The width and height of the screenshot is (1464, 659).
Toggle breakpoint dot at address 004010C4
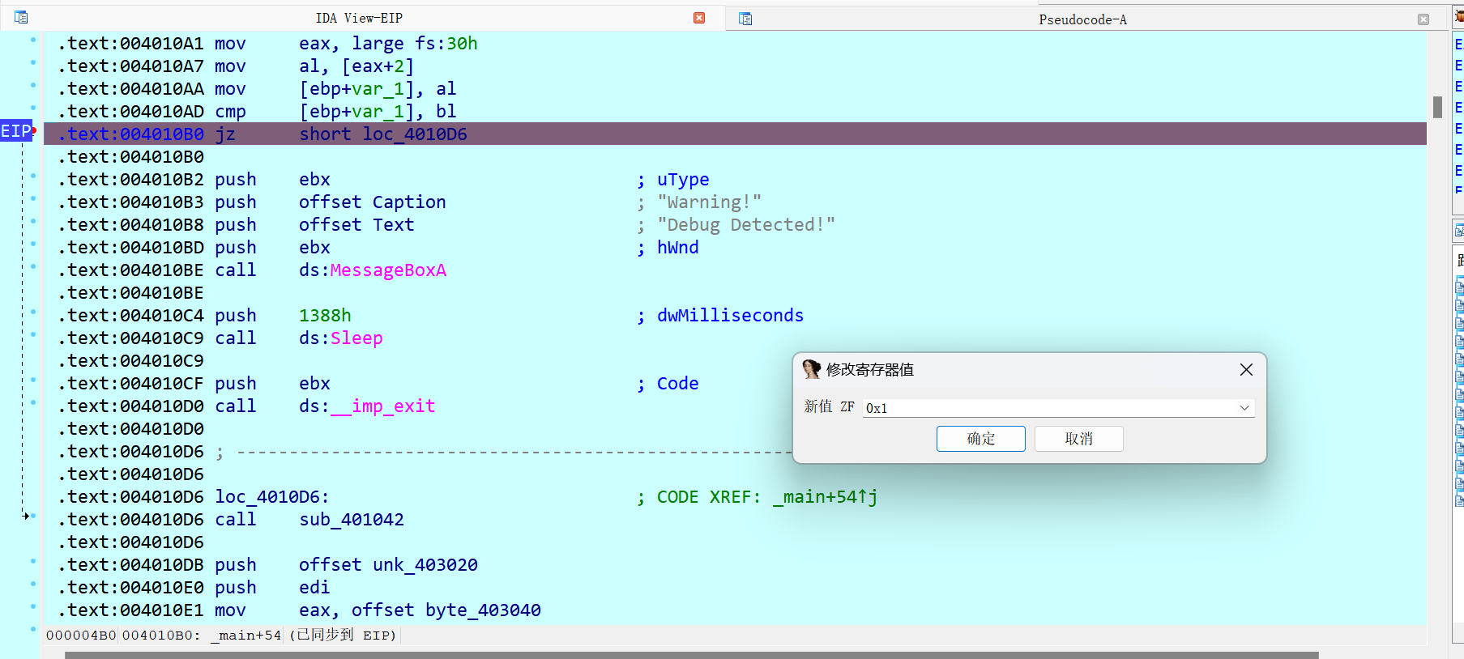[33, 312]
